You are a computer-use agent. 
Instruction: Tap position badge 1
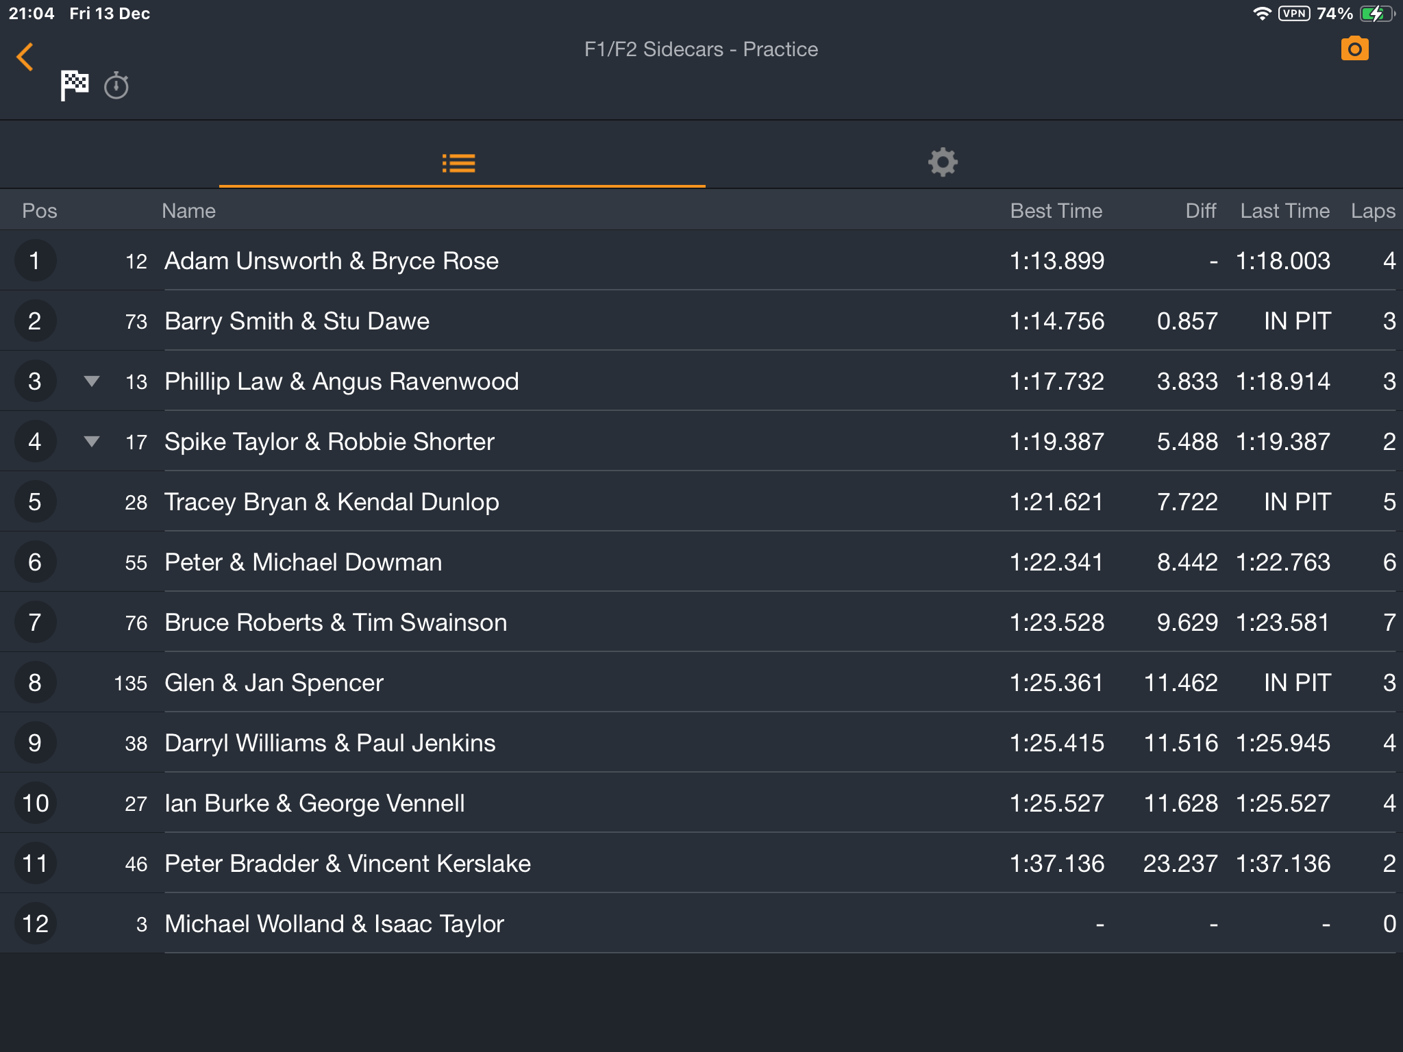[35, 261]
